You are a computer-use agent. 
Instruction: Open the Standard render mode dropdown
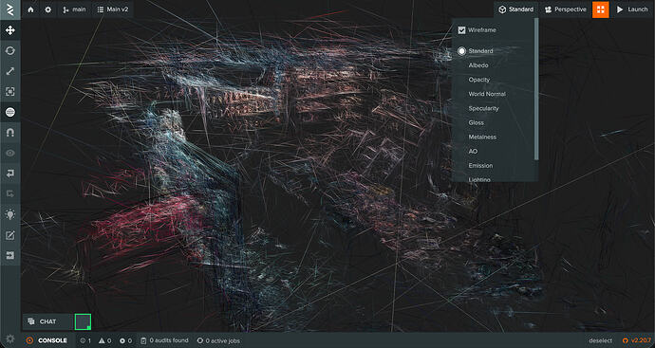pyautogui.click(x=516, y=9)
